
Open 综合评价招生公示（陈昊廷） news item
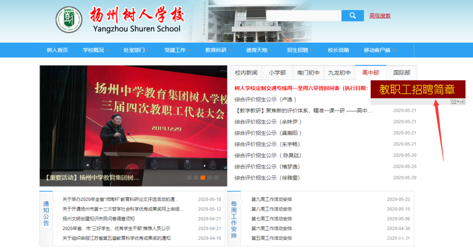[268, 155]
